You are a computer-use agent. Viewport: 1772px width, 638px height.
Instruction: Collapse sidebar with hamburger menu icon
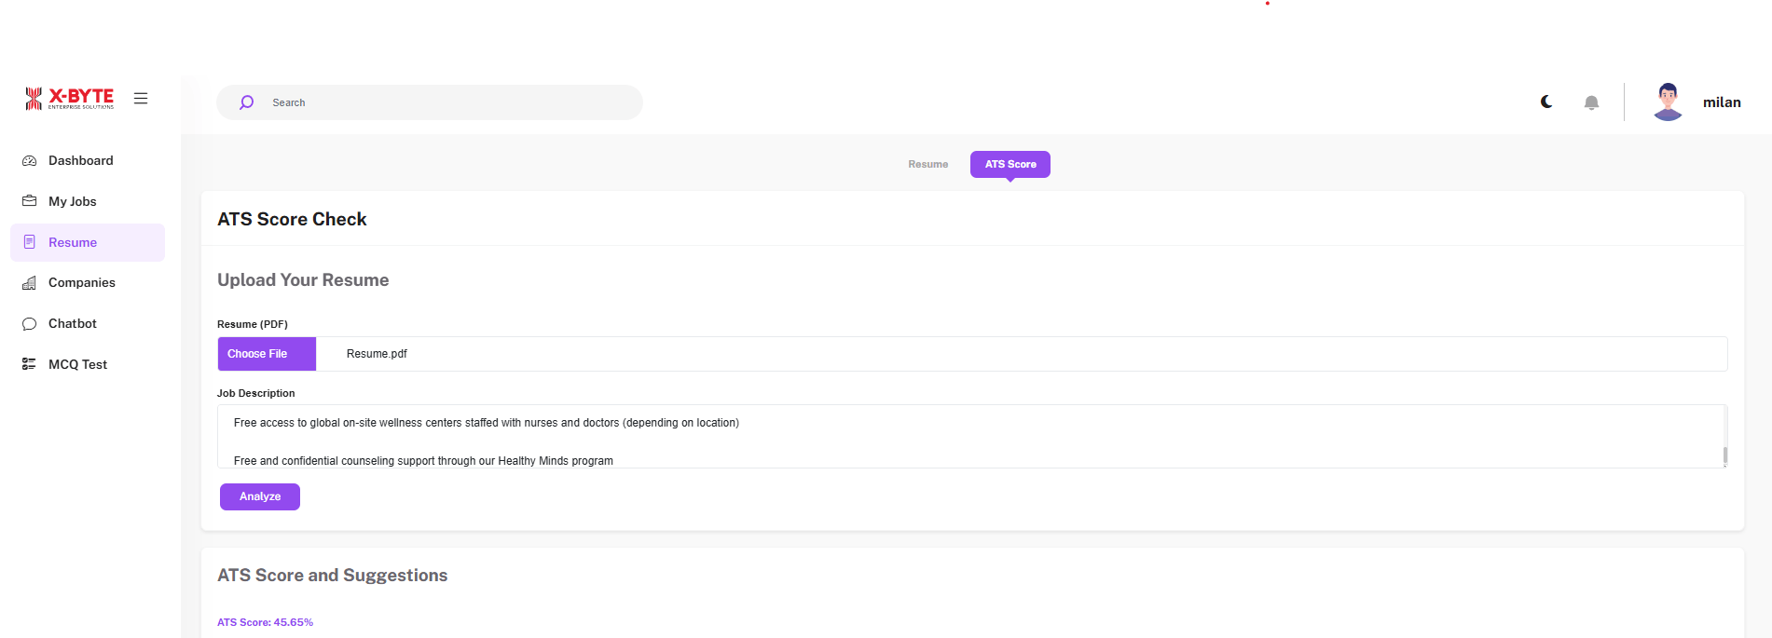coord(141,98)
